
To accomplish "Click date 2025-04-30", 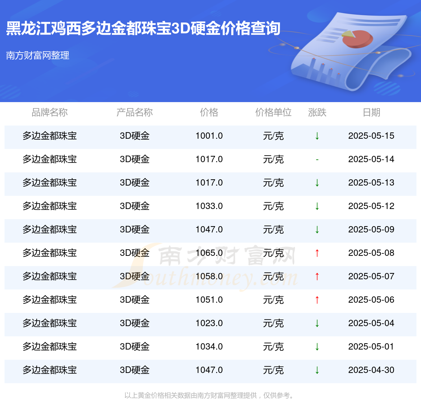I will (x=371, y=370).
